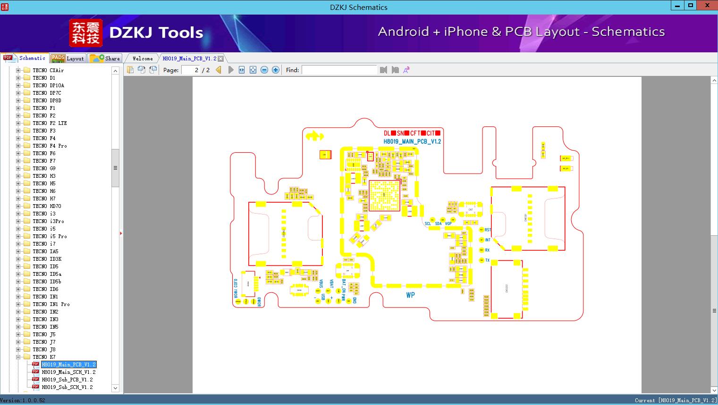Viewport: 718px width, 405px height.
Task: Click the document viewer scrollbar thumb
Action: click(x=714, y=311)
